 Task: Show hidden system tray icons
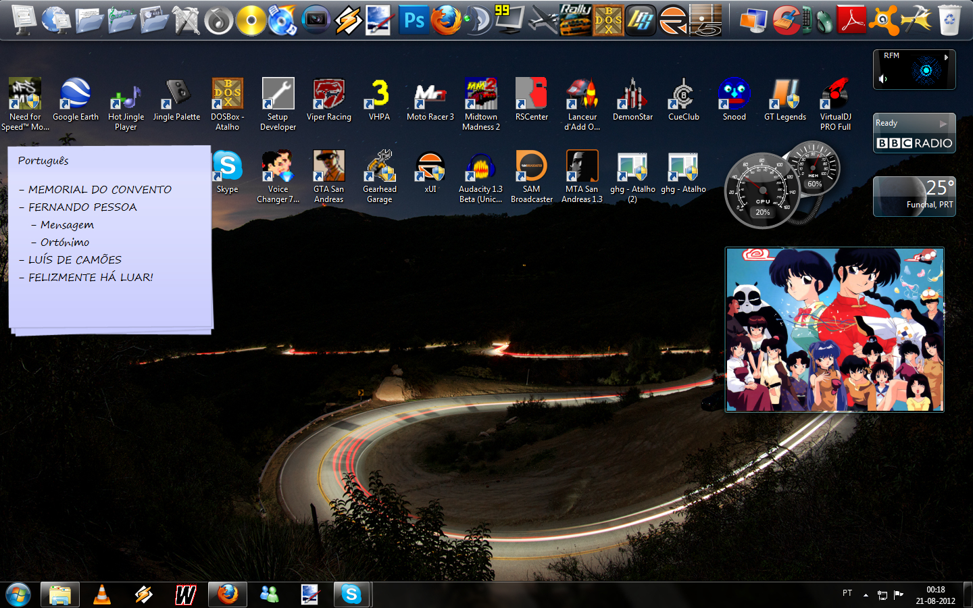click(866, 595)
